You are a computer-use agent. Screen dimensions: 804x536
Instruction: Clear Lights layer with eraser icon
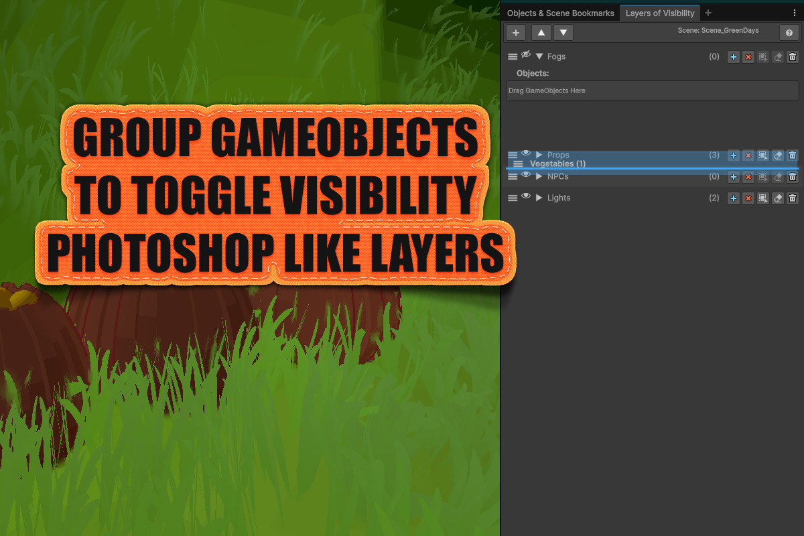click(x=778, y=198)
